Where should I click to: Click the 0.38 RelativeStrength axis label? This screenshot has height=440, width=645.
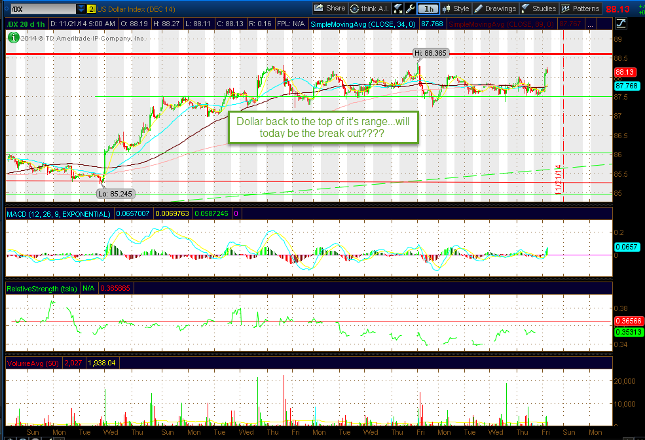[x=620, y=308]
